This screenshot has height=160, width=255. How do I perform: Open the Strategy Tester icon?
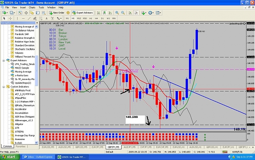click(44, 13)
